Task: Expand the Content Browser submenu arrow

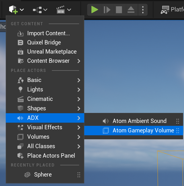Action: 79,61
